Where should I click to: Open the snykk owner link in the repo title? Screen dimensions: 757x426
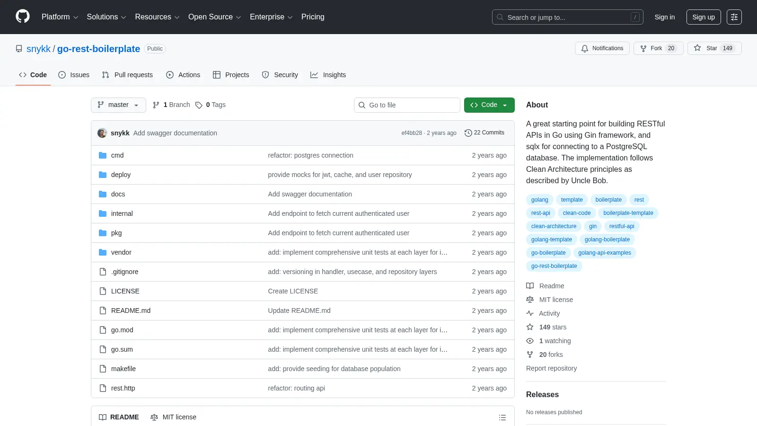[38, 49]
